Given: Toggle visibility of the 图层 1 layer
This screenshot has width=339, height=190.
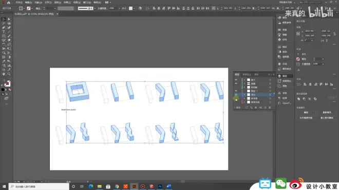Looking at the screenshot, I should pos(236,91).
